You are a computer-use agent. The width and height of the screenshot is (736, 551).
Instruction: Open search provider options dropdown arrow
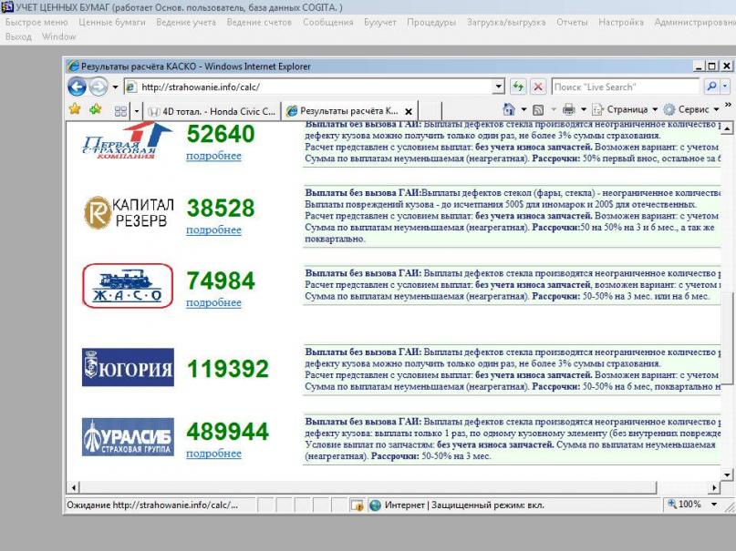point(725,87)
